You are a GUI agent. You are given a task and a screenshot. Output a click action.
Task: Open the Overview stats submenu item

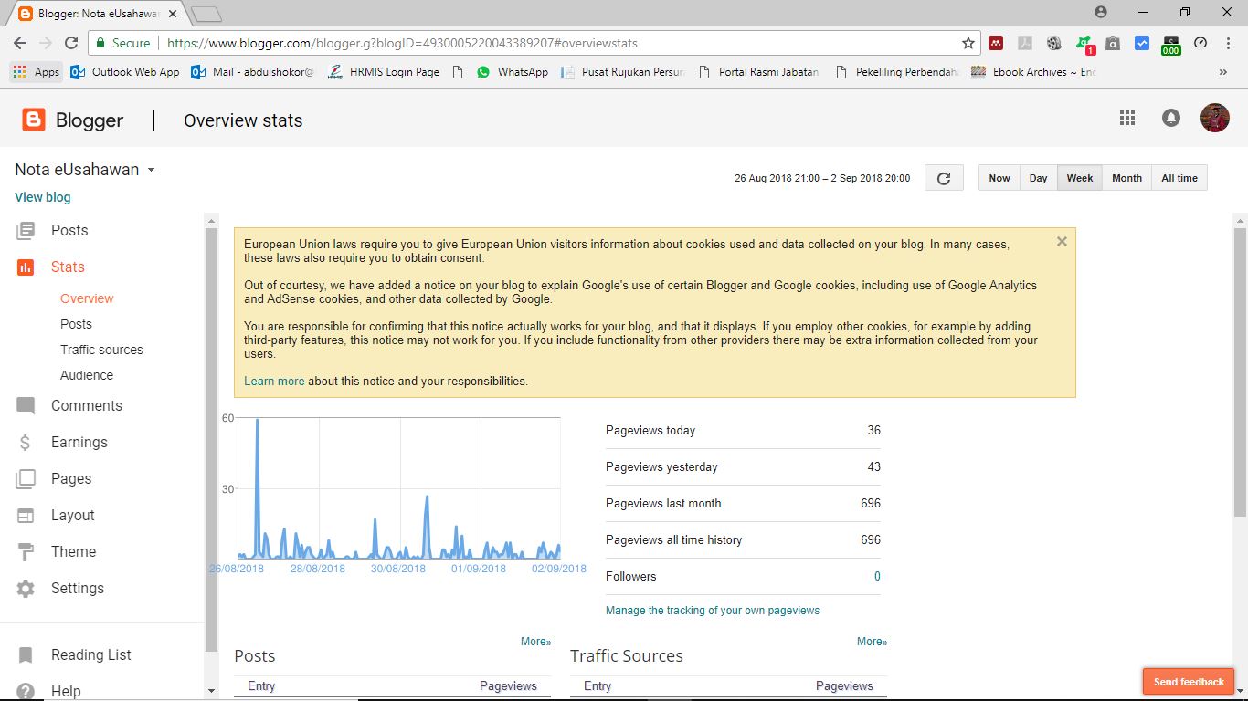coord(87,298)
